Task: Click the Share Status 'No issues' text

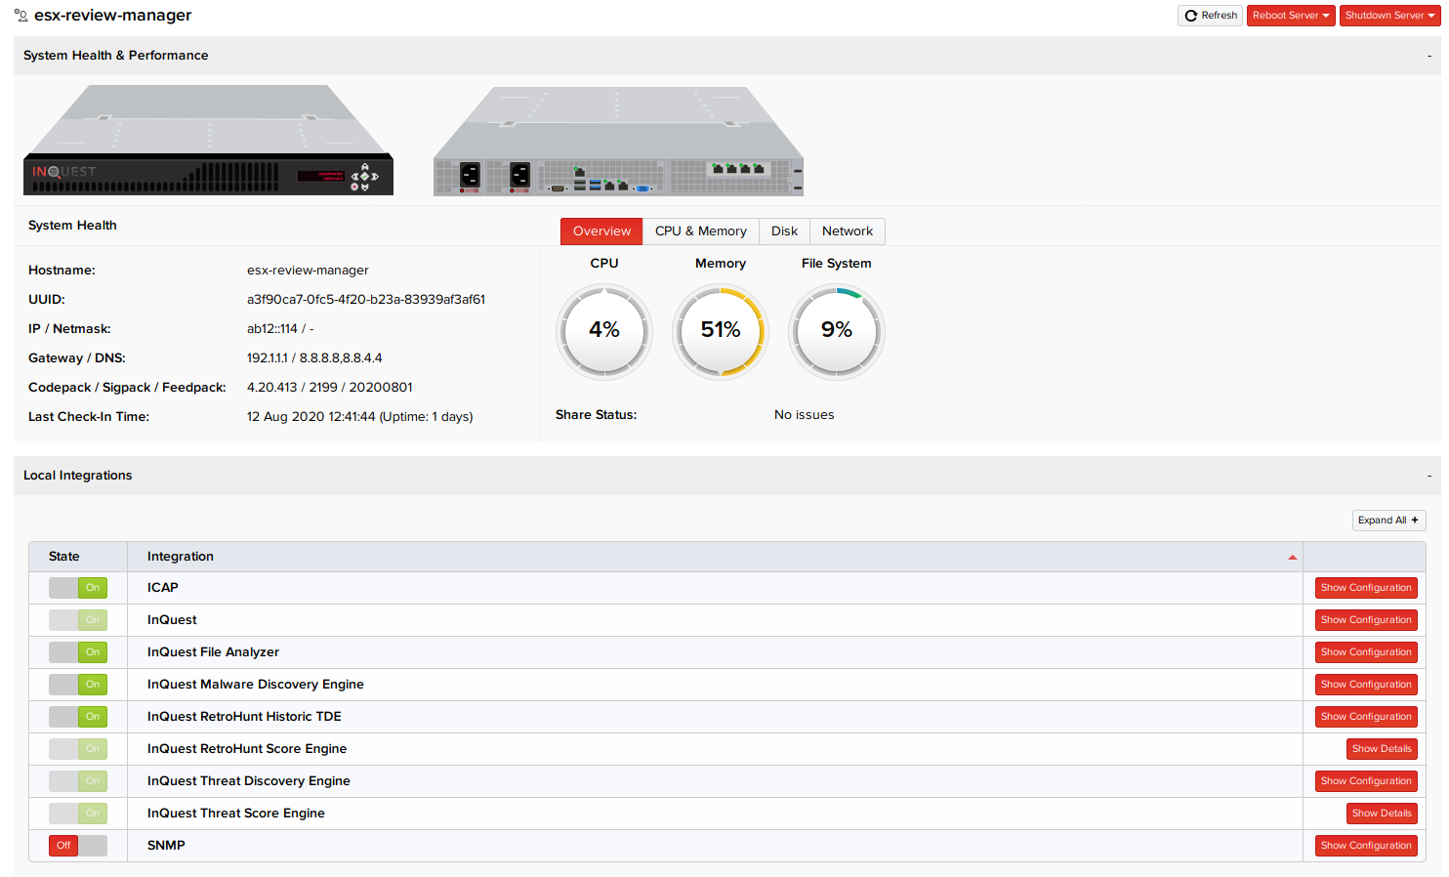Action: [805, 415]
